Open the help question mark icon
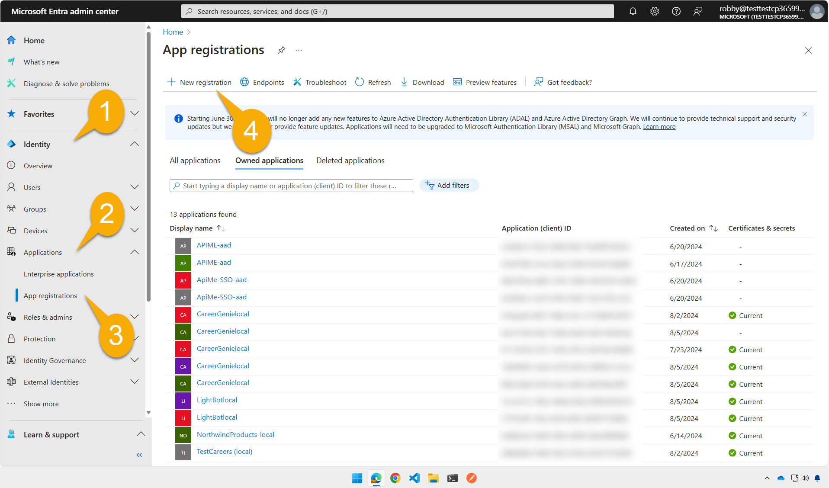The width and height of the screenshot is (829, 488). point(676,11)
